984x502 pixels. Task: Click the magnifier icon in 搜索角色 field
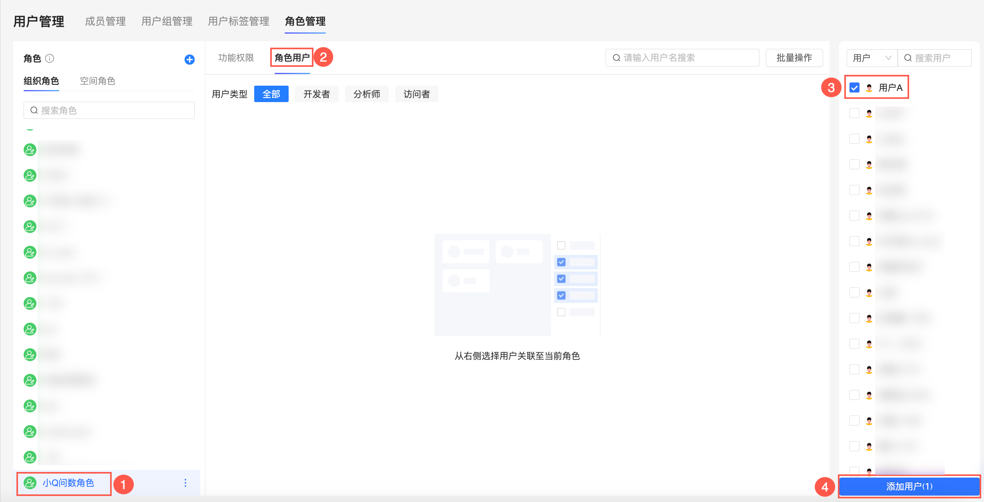pos(34,110)
